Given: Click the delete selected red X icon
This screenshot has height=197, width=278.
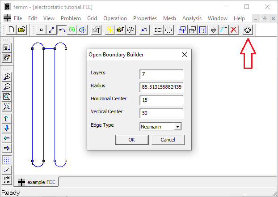Looking at the screenshot, I should 234,30.
